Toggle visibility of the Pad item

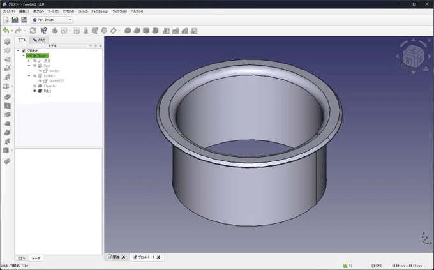pos(35,66)
